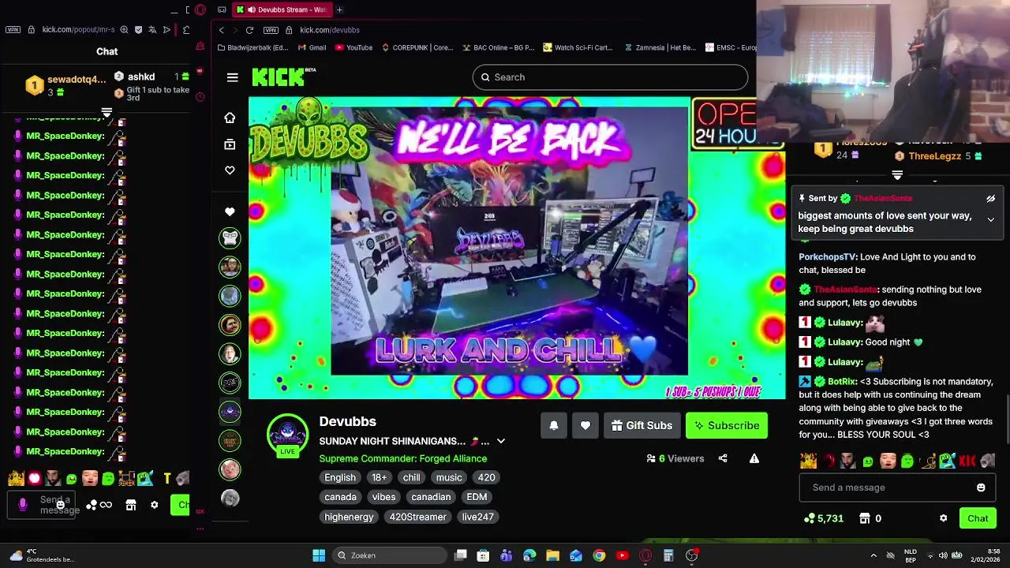This screenshot has width=1010, height=568.
Task: Click translate icon in popout address bar
Action: coord(152,30)
